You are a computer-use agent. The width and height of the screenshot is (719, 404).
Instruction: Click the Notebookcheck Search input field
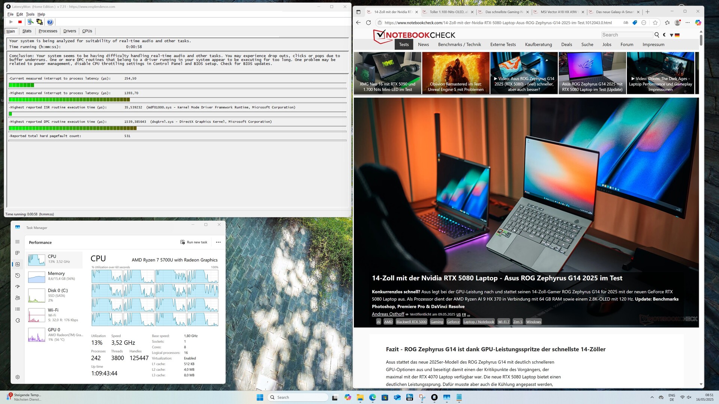[x=627, y=35]
